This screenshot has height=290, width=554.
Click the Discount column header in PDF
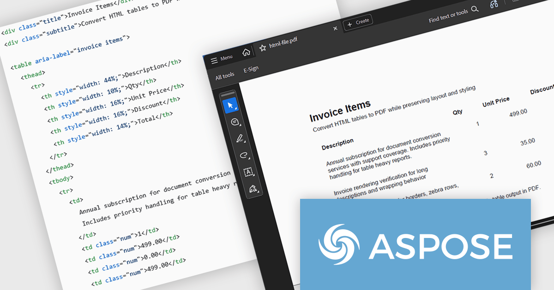(542, 88)
